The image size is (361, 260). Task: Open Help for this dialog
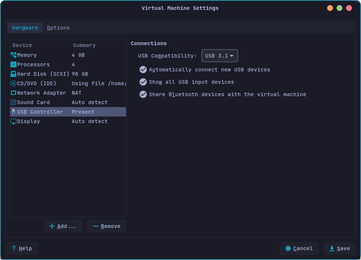point(21,248)
